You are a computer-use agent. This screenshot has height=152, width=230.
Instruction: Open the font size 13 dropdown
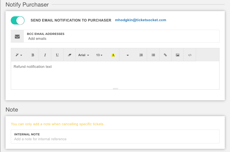point(99,55)
